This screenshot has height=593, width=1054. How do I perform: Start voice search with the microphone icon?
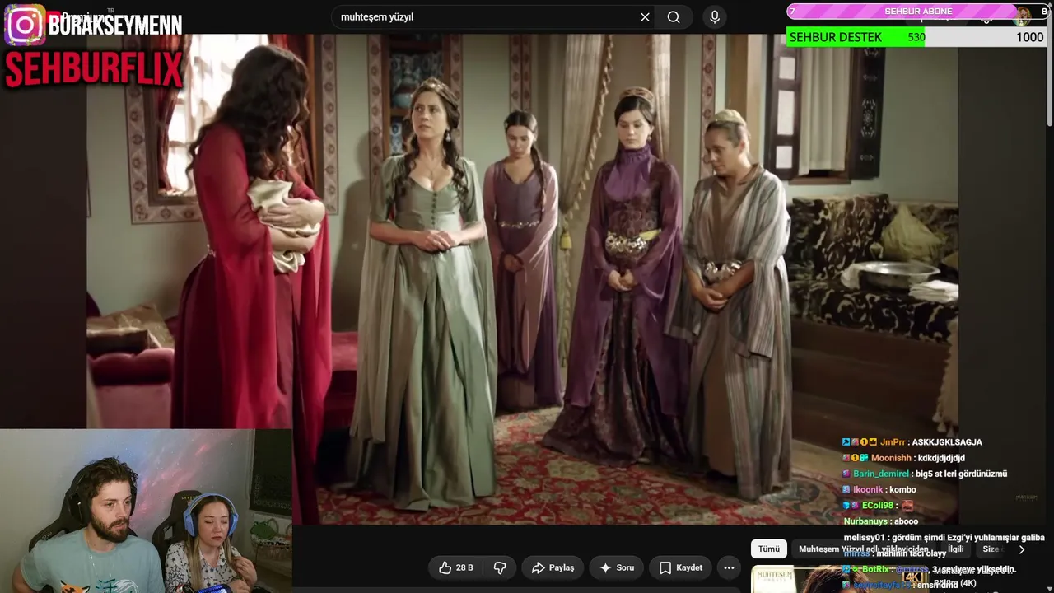pyautogui.click(x=715, y=17)
